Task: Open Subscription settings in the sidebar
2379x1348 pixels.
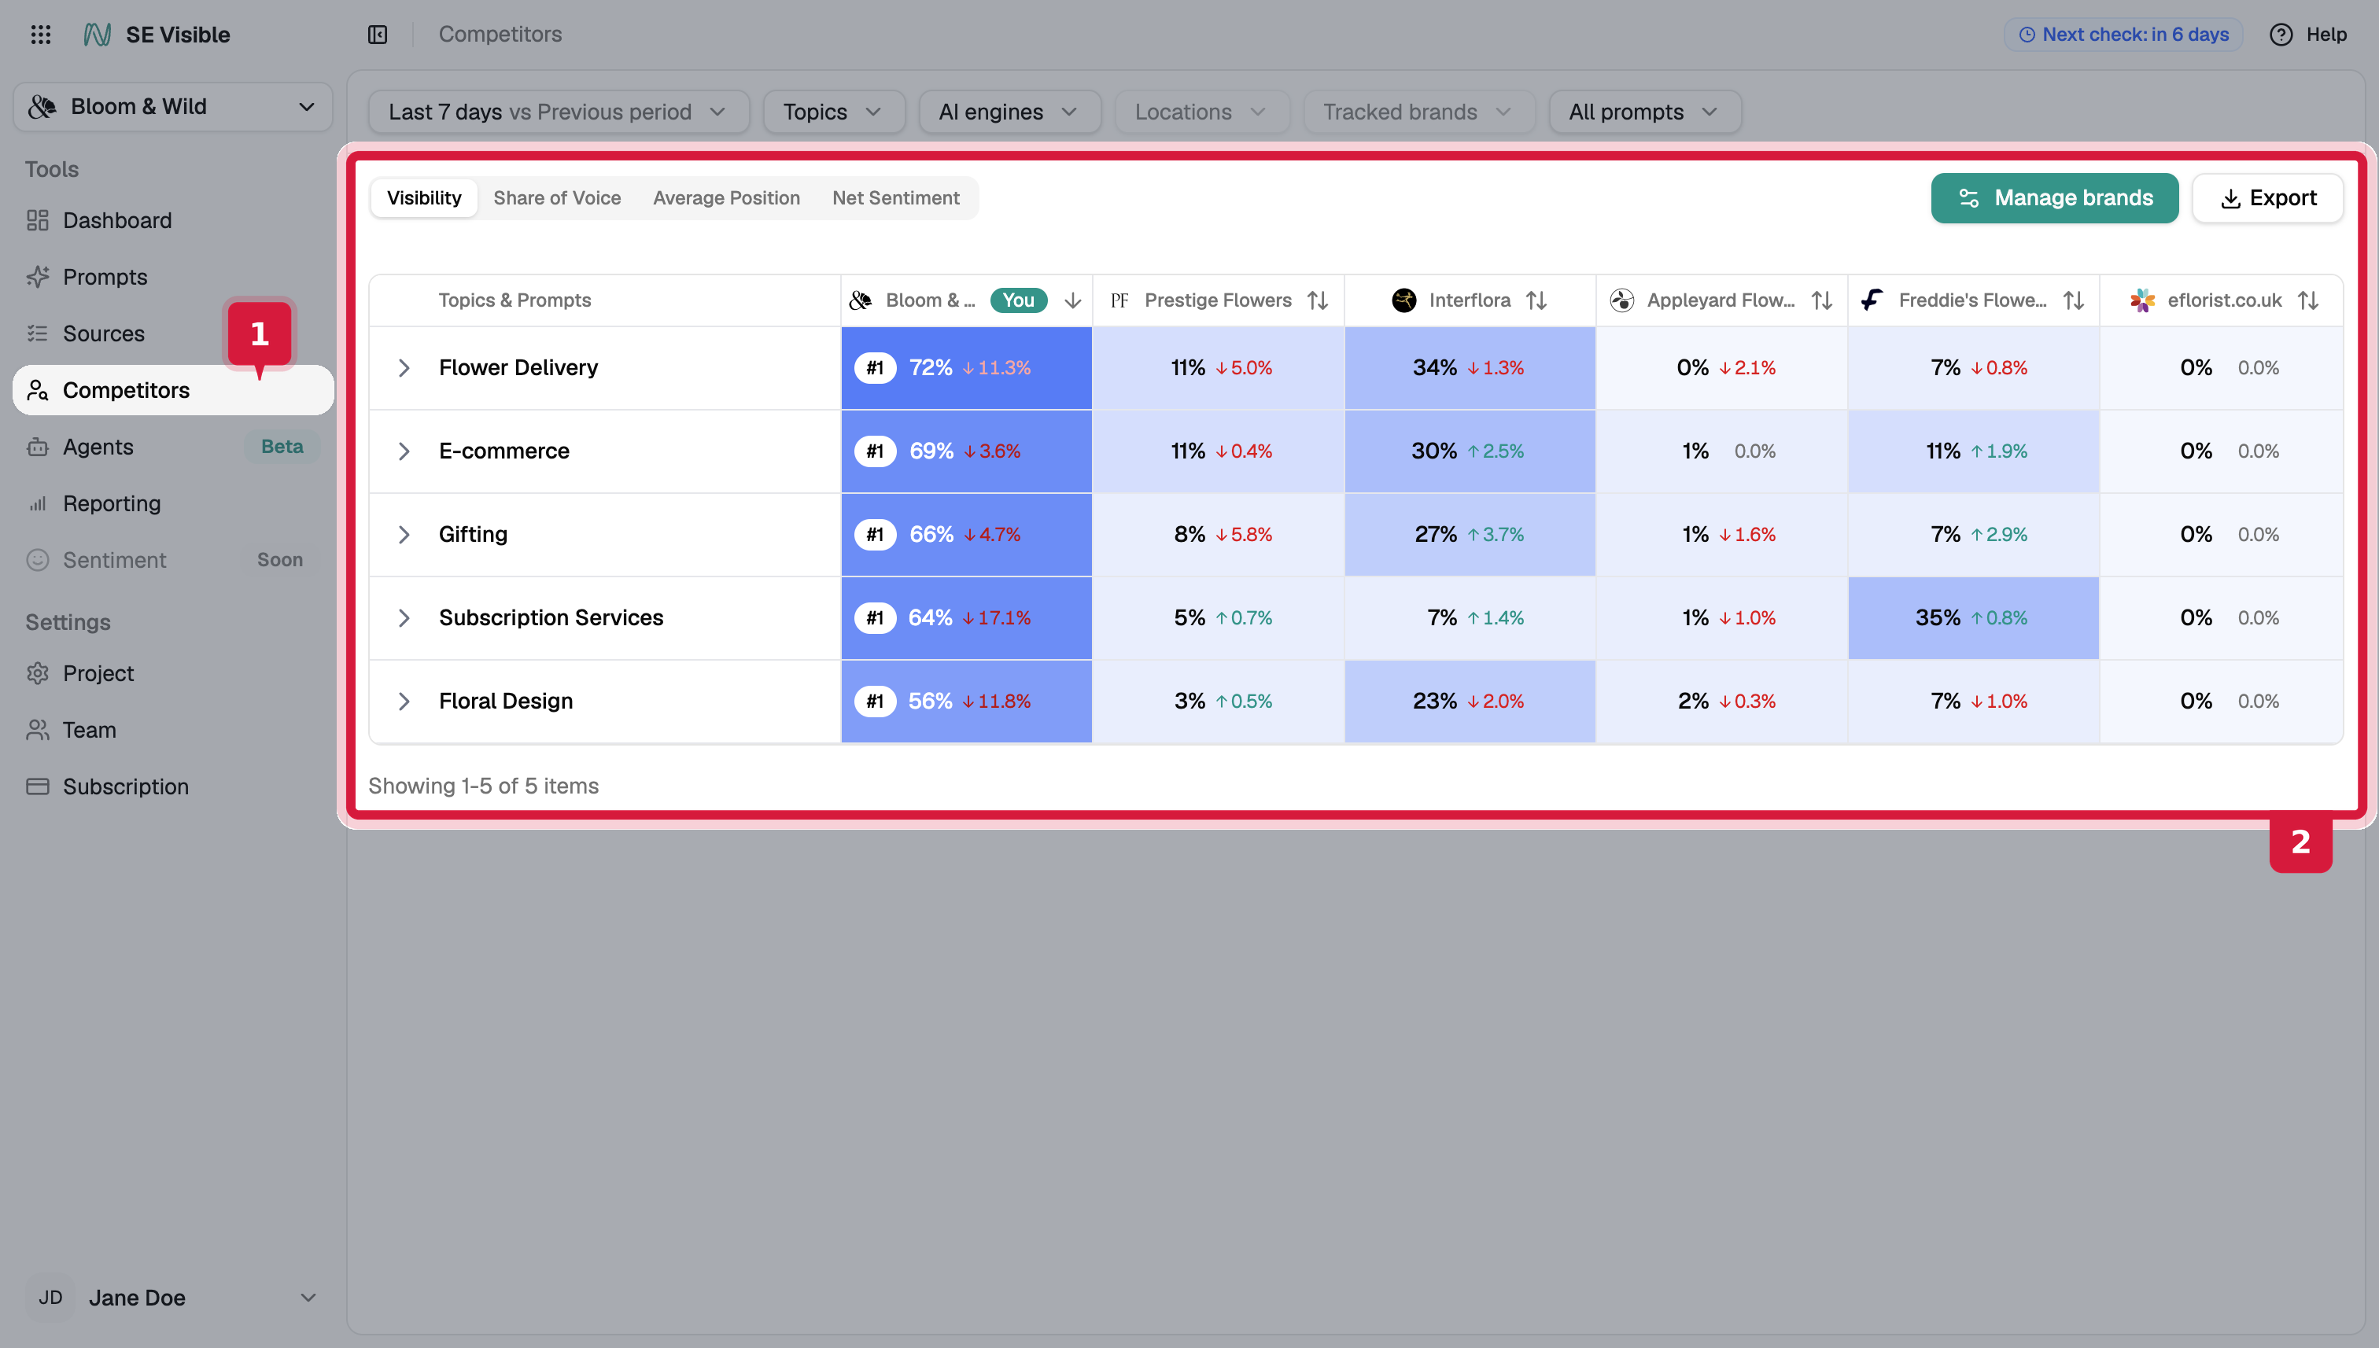Action: pyautogui.click(x=173, y=786)
